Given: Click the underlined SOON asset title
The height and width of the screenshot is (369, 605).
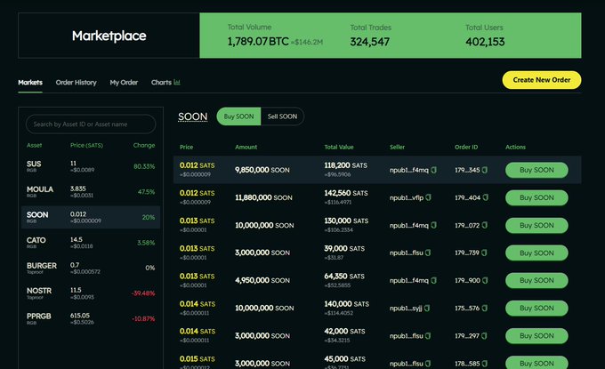Looking at the screenshot, I should [x=192, y=116].
